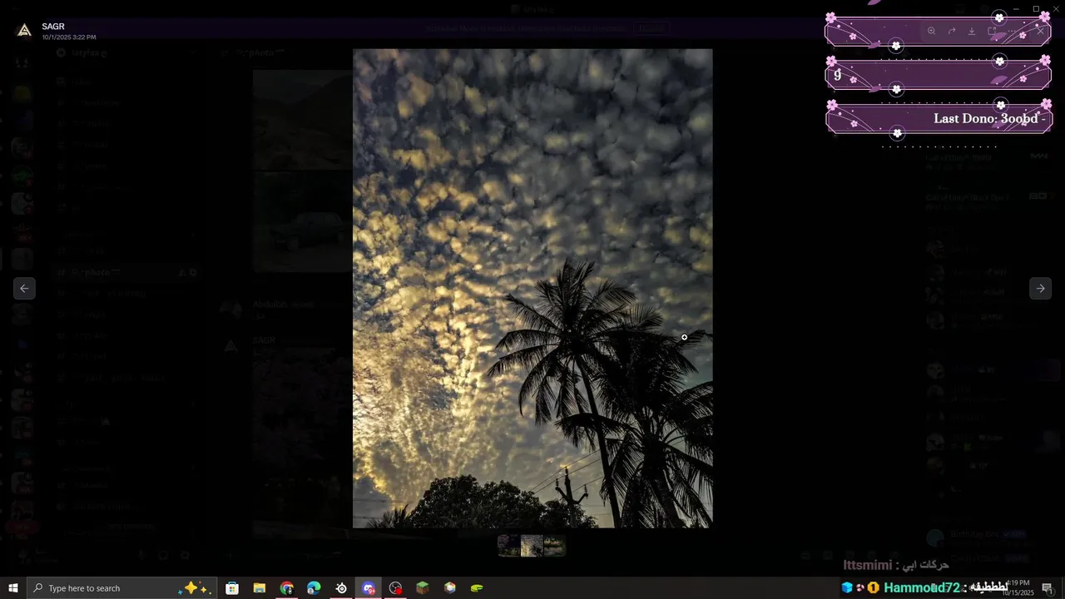1065x599 pixels.
Task: Click the palm tree sky photo
Action: click(x=532, y=288)
